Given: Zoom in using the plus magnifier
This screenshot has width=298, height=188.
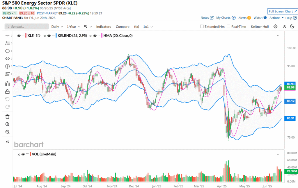Looking at the screenshot, I should (x=8, y=124).
